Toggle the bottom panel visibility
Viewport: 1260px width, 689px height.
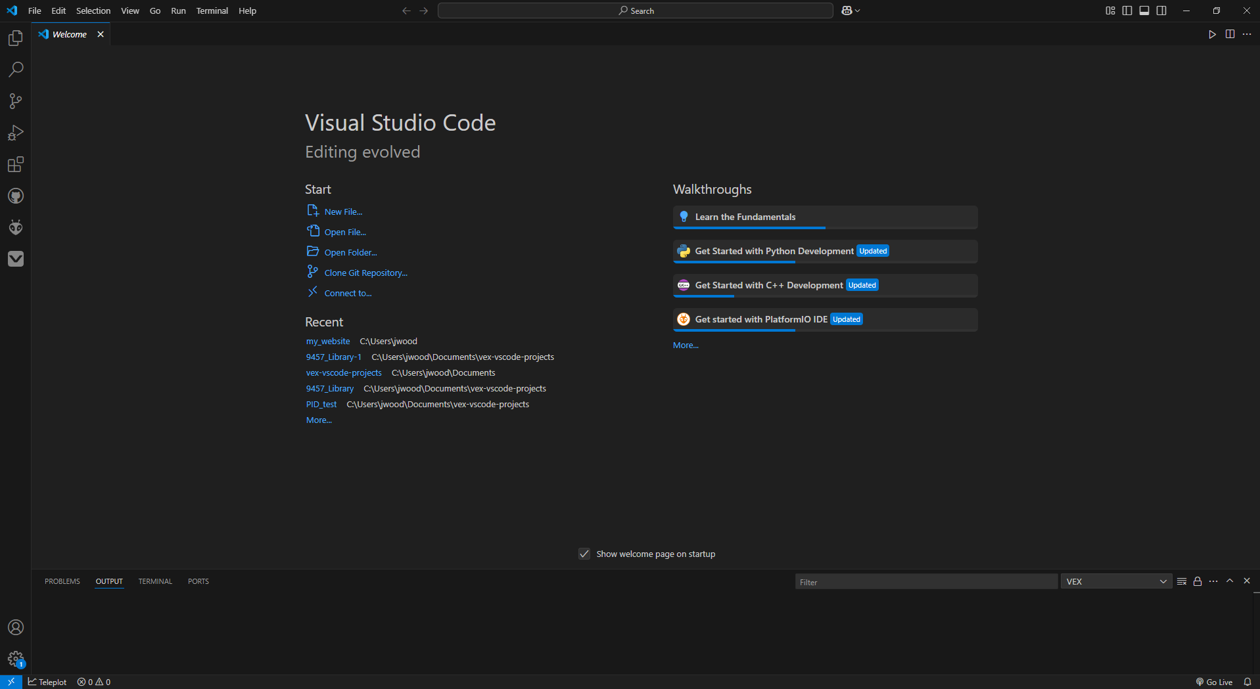click(x=1144, y=11)
